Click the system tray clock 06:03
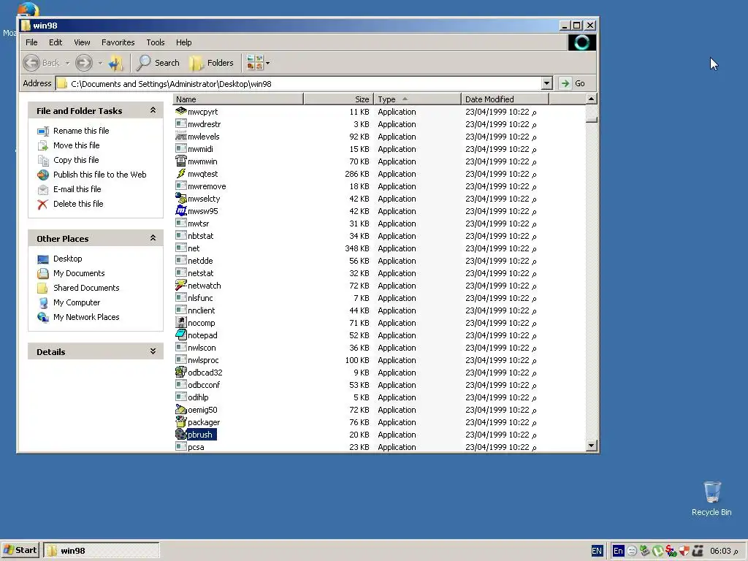This screenshot has width=748, height=561. [x=724, y=551]
